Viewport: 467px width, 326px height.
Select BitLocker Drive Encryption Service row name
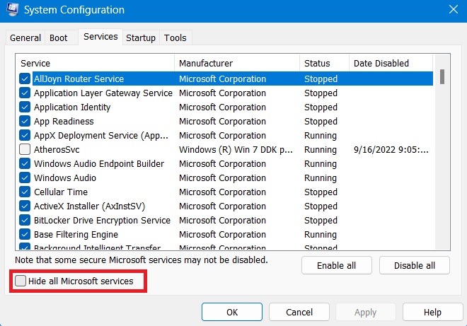(x=102, y=221)
